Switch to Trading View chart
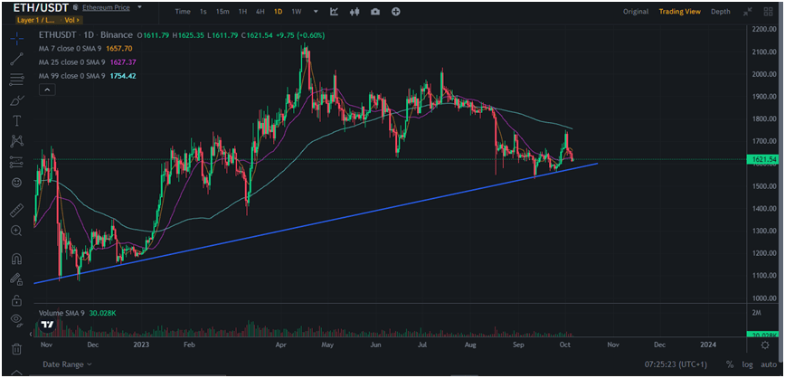785x378 pixels. point(679,12)
